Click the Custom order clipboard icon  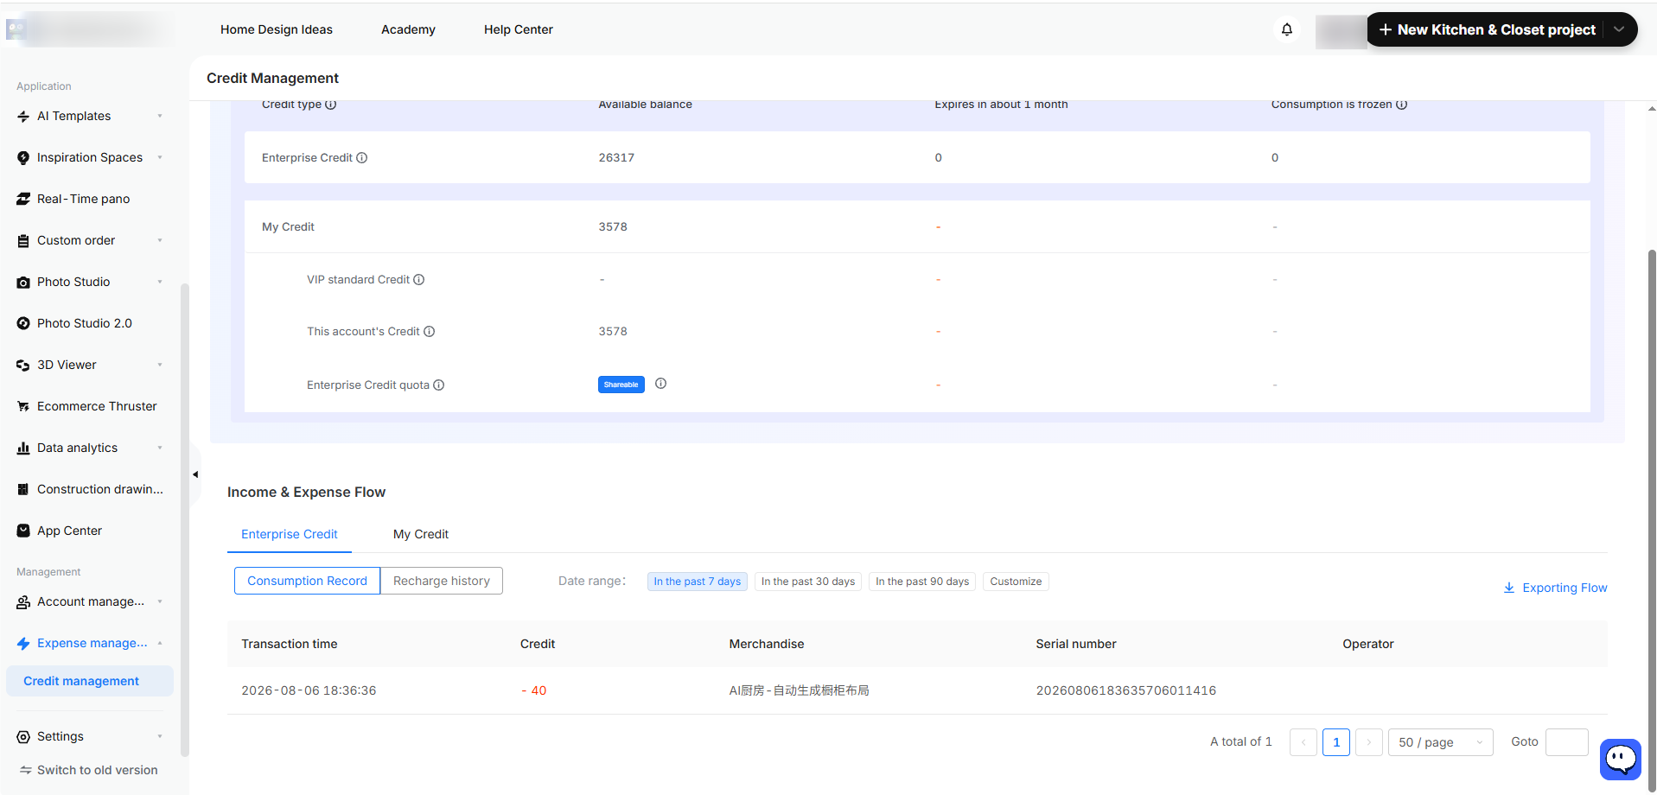click(23, 241)
